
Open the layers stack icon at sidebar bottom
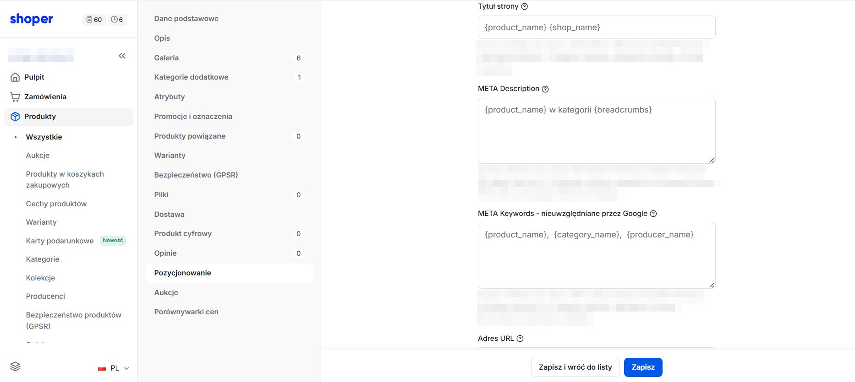click(15, 366)
